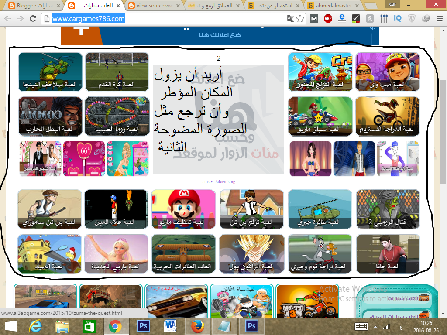The width and height of the screenshot is (447, 335).
Task: Open the لعبة الدراجة اكستريم game
Action: 388,116
